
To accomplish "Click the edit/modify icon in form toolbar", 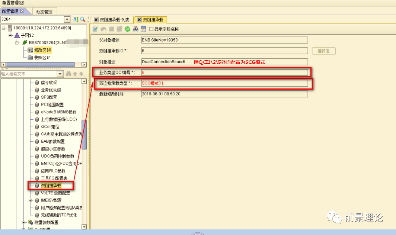I will point(95,29).
